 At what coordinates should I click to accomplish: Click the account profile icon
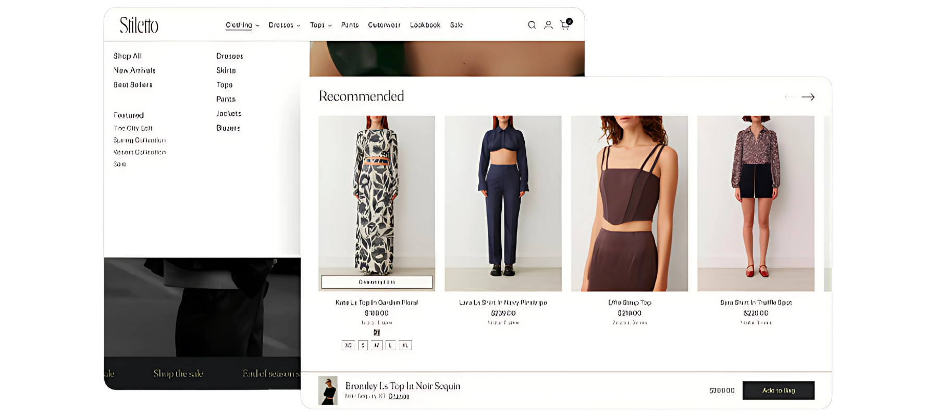(x=548, y=25)
